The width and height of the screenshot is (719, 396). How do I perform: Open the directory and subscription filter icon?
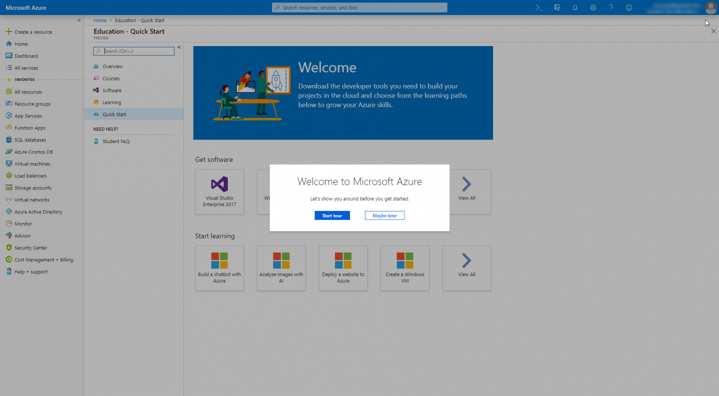557,8
